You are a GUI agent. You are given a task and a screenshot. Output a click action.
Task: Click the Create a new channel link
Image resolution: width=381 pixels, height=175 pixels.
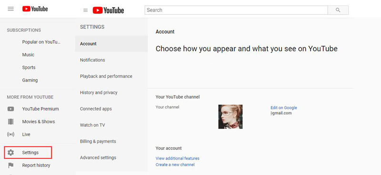175,165
